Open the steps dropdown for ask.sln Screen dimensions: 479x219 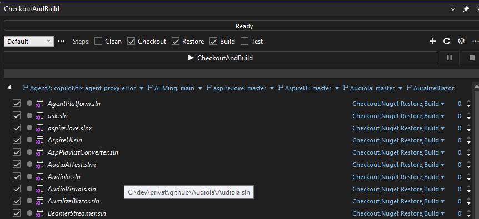tap(398, 116)
